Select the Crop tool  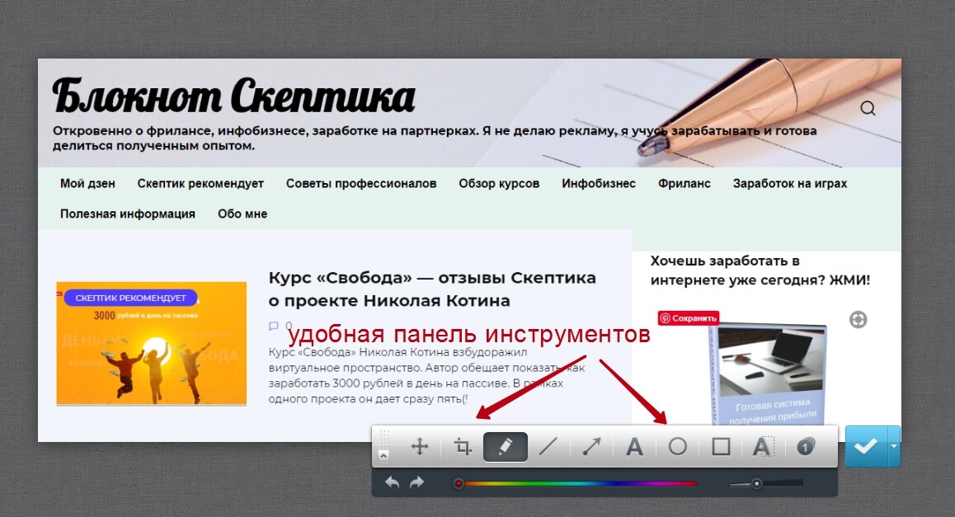(x=463, y=447)
